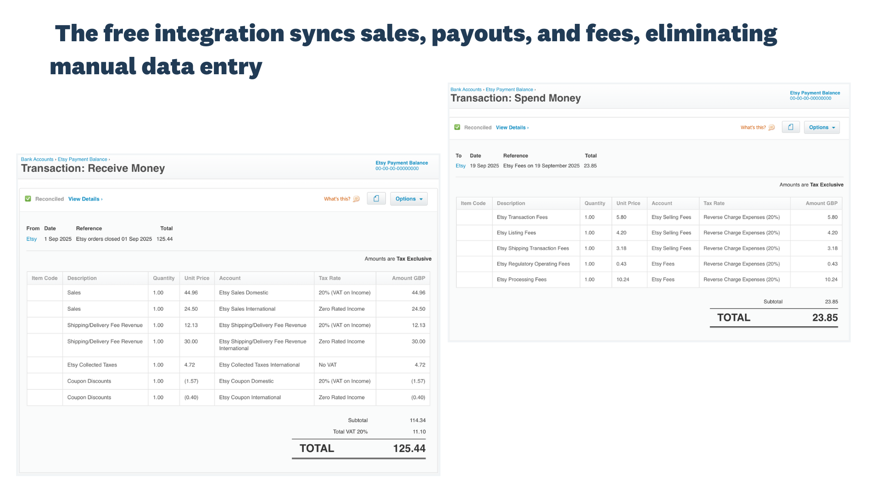
Task: Open the Etsy contact link under From
Action: [x=32, y=239]
